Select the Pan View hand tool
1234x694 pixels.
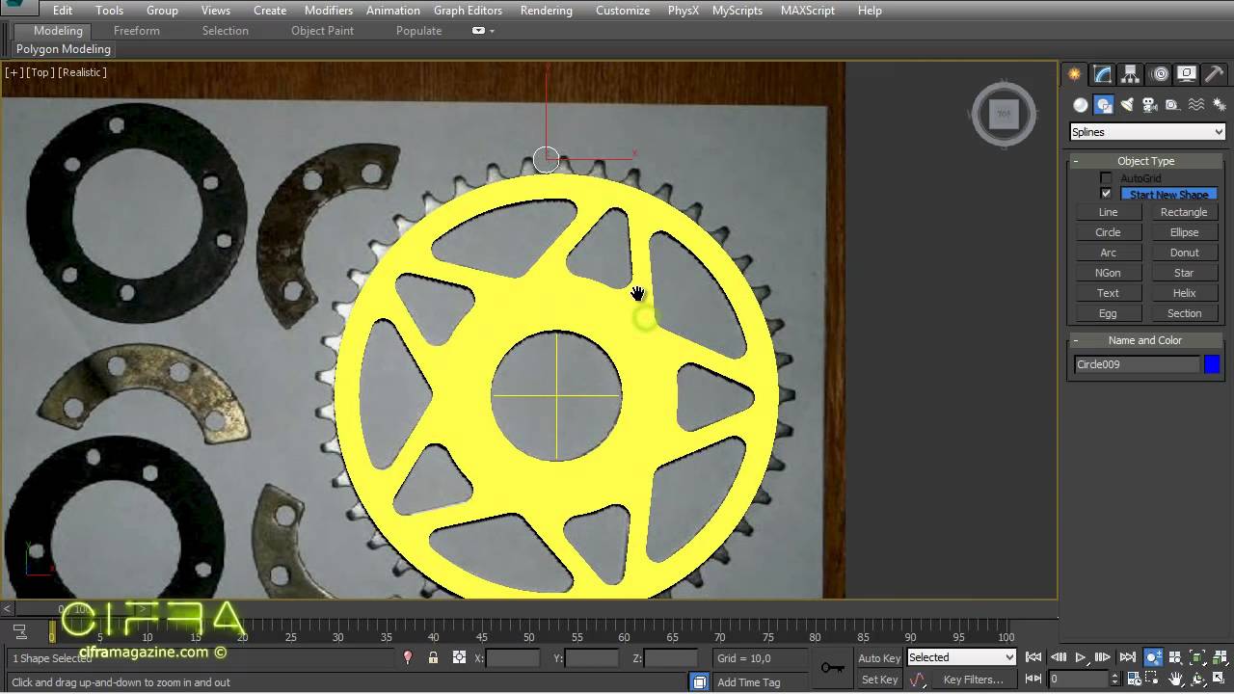point(1175,680)
